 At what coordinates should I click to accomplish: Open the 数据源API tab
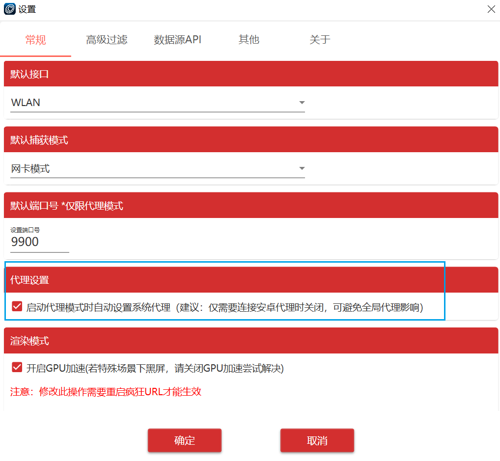coord(177,40)
